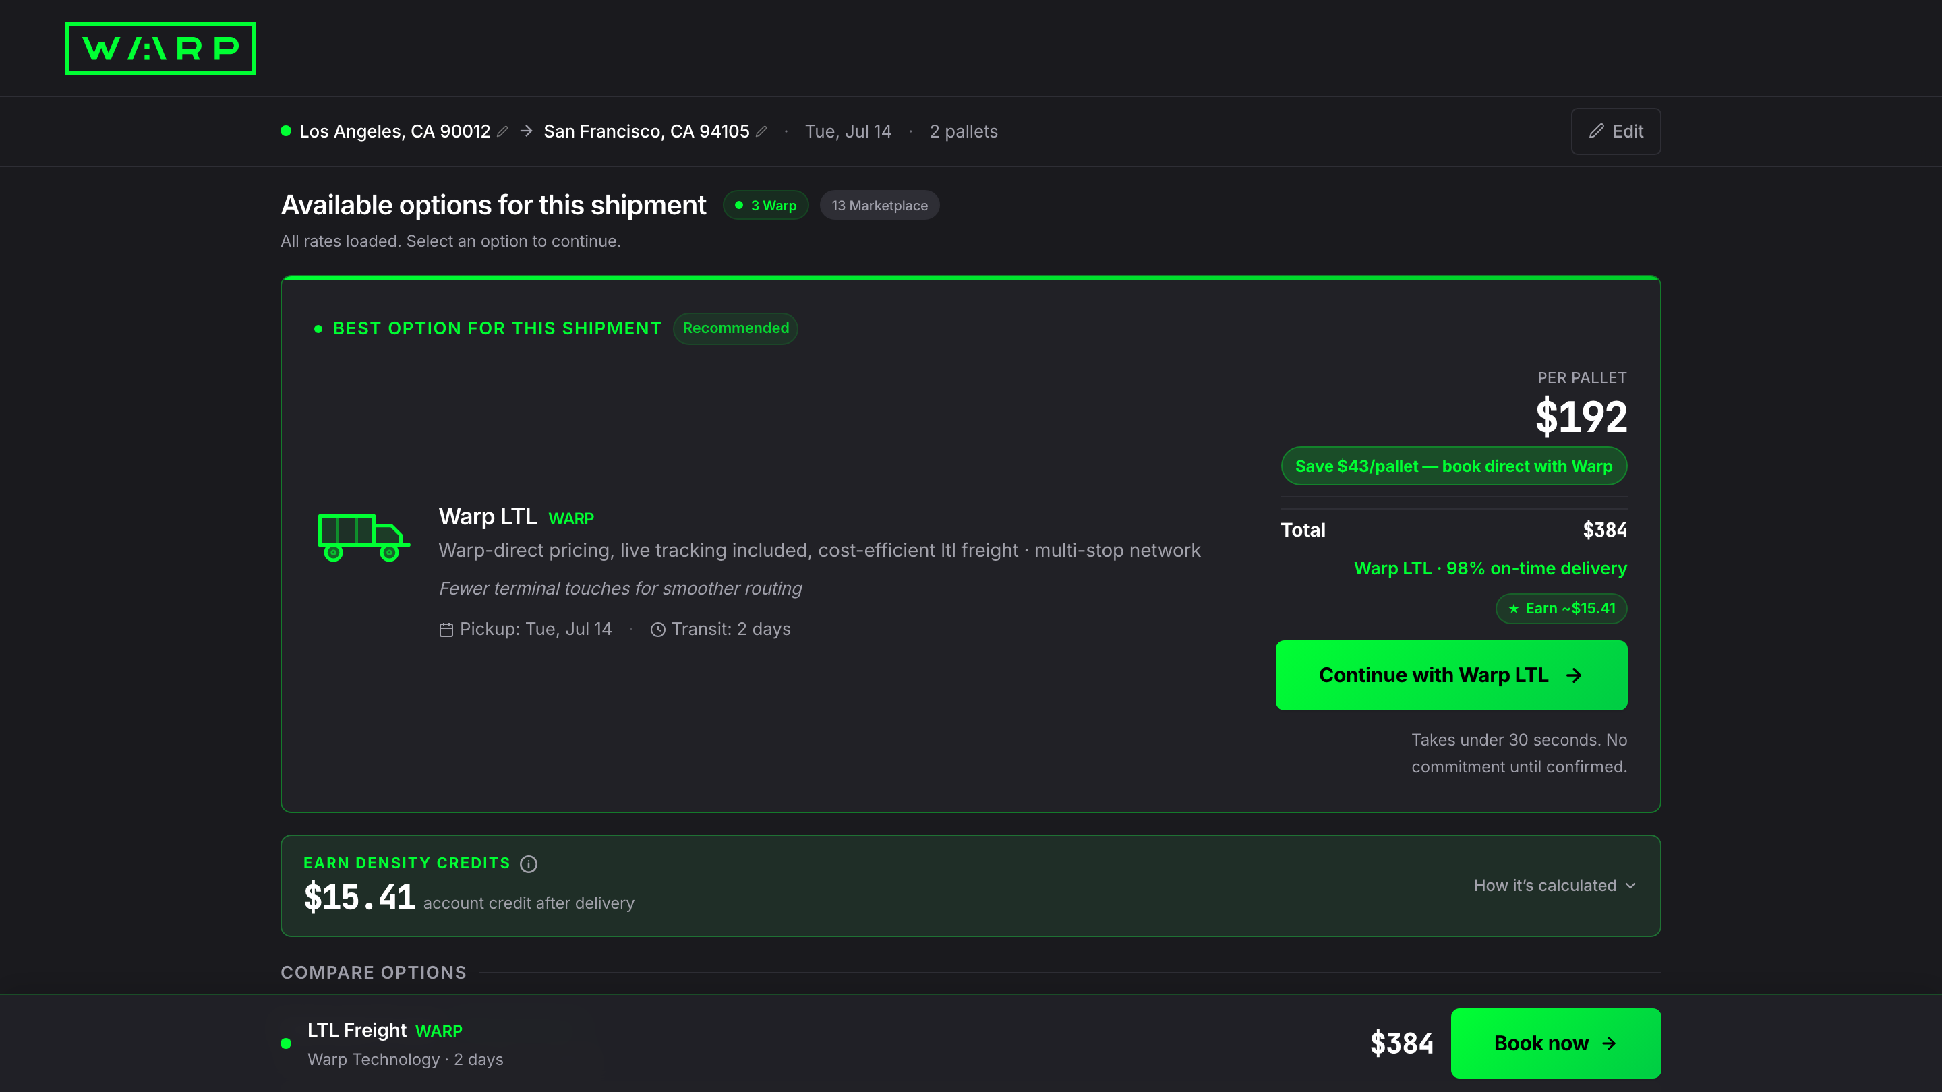
Task: Click the Earn ~$15.41 badge
Action: (1561, 609)
